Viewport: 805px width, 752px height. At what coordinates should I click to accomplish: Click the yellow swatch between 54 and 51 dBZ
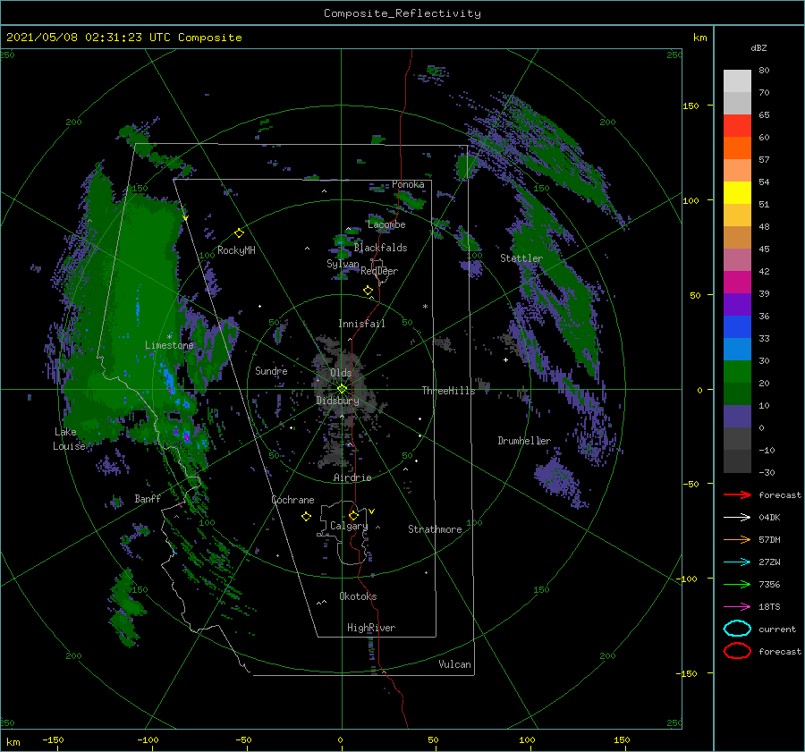click(737, 193)
